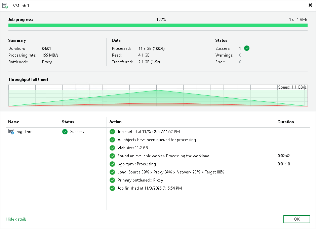Image resolution: width=316 pixels, height=229 pixels.
Task: Click the Read value 4.1 GB
Action: click(x=144, y=55)
